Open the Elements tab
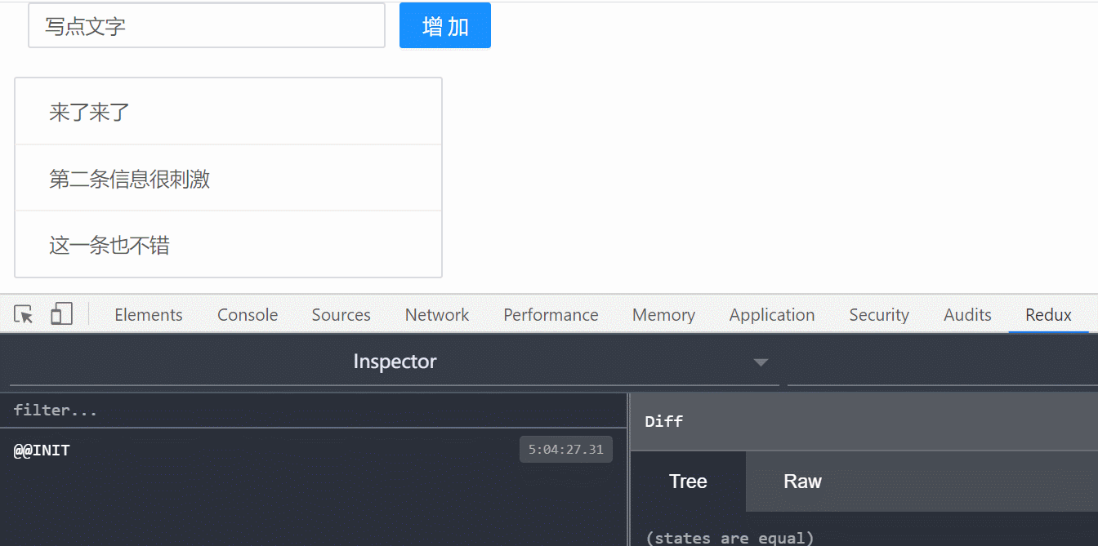This screenshot has height=546, width=1098. coord(149,315)
